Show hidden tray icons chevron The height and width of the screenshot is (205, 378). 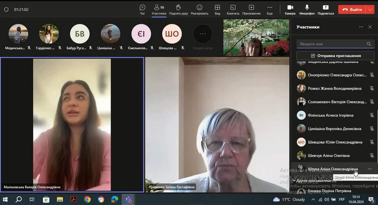[313, 199]
